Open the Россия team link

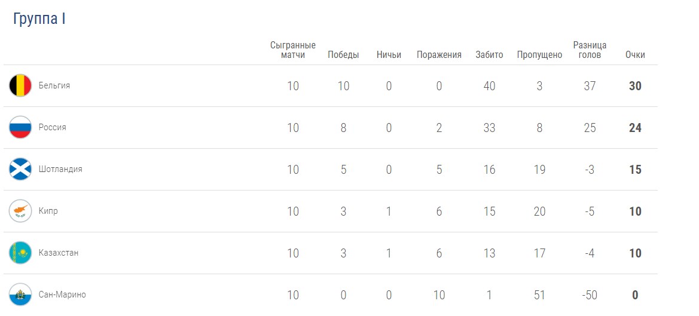click(53, 127)
